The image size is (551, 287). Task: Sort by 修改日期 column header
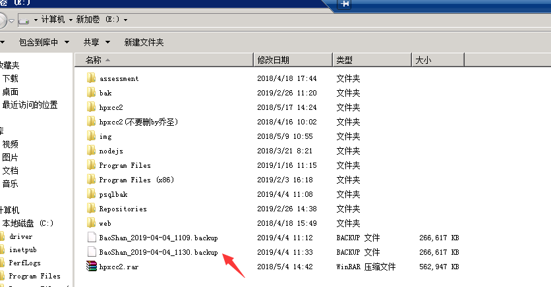(293, 60)
